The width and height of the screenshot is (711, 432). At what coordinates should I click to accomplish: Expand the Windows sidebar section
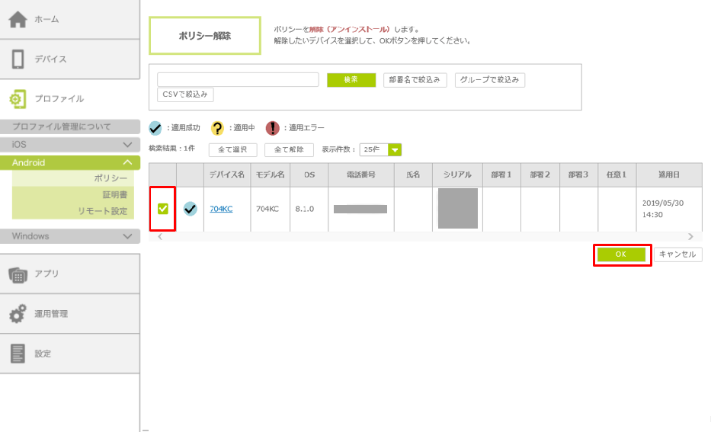click(70, 236)
